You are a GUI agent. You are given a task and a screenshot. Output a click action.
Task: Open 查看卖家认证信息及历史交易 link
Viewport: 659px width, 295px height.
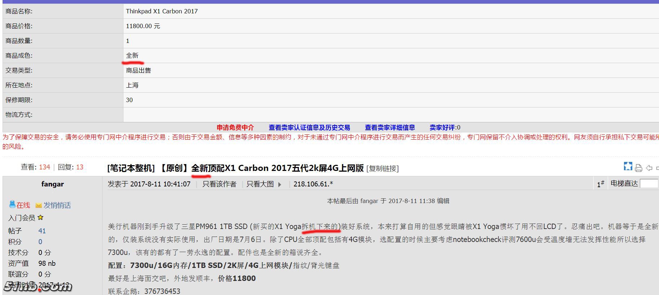[x=309, y=127]
